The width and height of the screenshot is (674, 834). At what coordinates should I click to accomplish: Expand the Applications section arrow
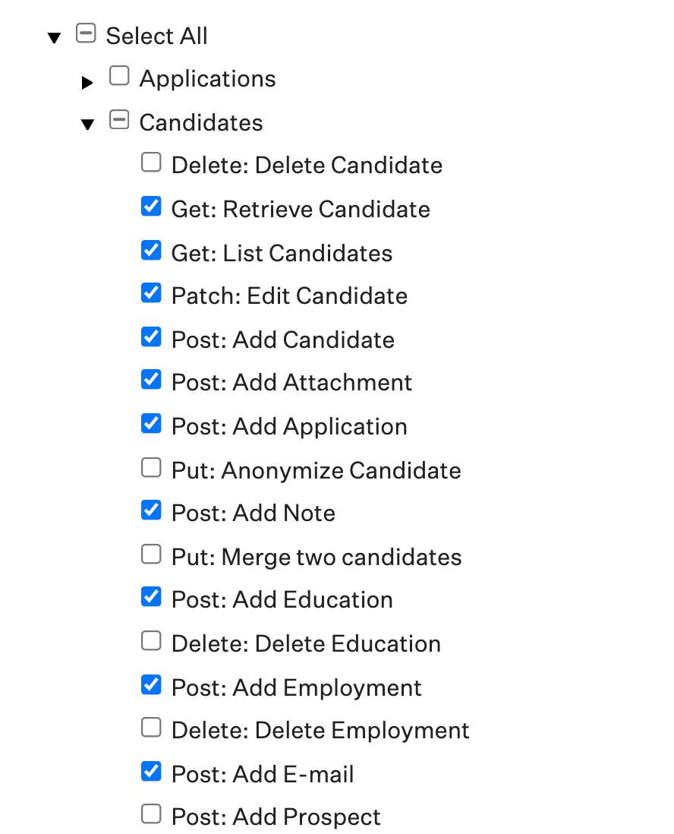click(87, 83)
